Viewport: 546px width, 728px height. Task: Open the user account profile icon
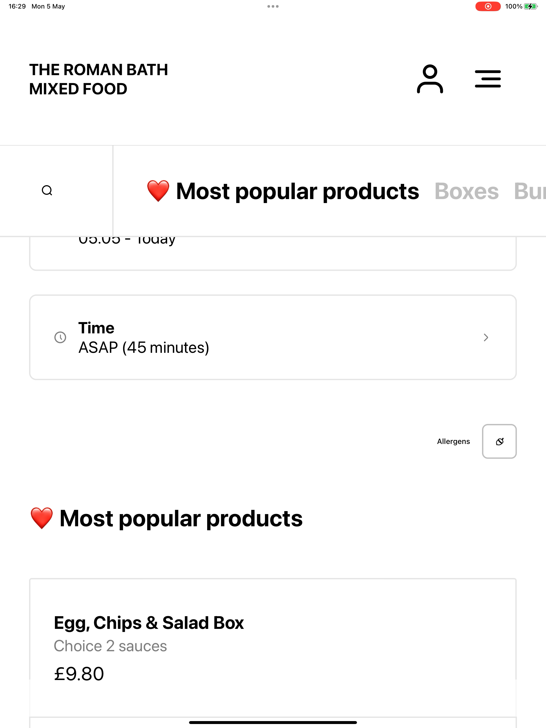coord(430,79)
